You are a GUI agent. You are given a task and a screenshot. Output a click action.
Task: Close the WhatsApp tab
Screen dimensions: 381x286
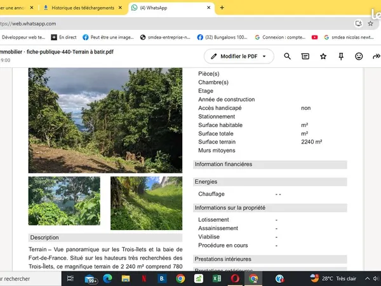click(x=208, y=8)
